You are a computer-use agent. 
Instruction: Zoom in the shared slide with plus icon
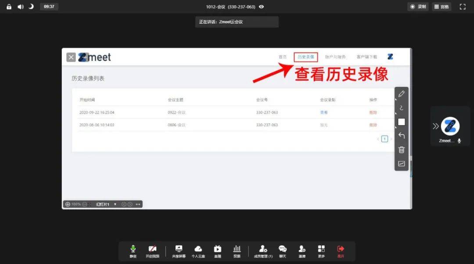tap(68, 204)
